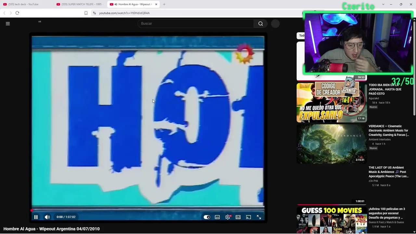
Task: Click the YouTube search magnifier button
Action: click(x=261, y=23)
